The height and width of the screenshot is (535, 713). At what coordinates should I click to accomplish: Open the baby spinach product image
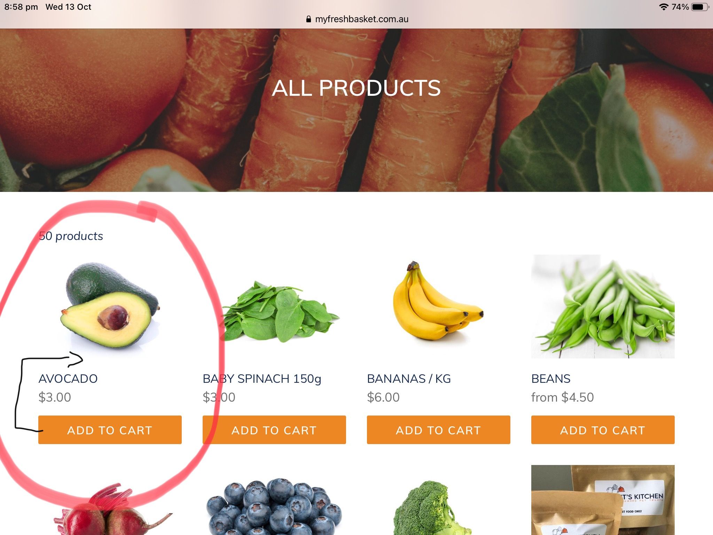(274, 306)
